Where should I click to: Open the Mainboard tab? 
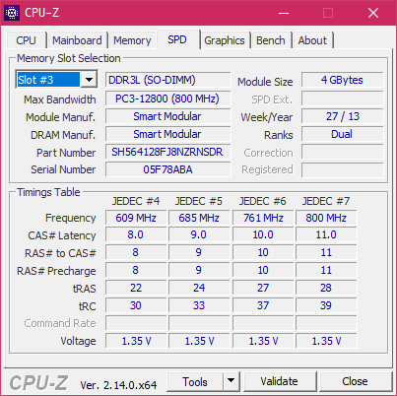tap(77, 40)
